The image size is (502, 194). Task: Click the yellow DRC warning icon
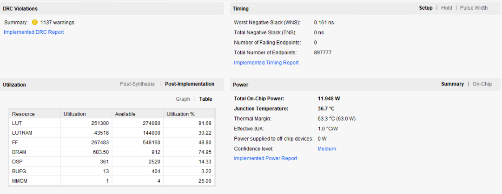coord(34,22)
